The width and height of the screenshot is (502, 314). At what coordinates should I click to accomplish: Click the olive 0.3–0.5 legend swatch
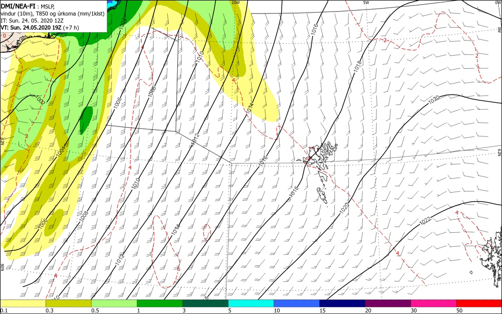(68, 303)
